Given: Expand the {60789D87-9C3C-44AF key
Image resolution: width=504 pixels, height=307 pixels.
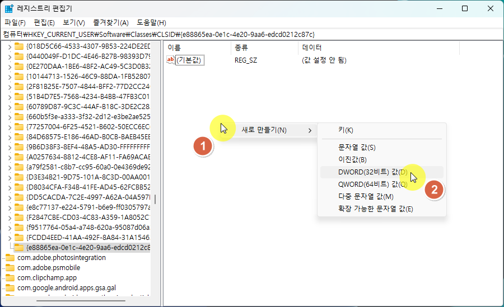Looking at the screenshot, I should [10, 107].
